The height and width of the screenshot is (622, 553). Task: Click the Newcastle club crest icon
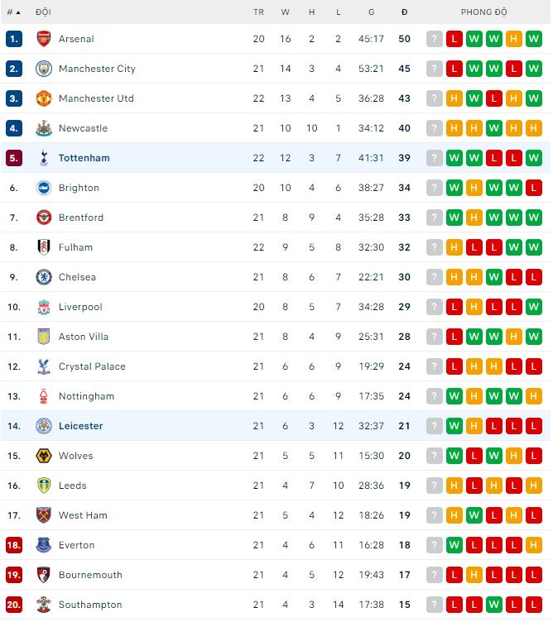44,128
